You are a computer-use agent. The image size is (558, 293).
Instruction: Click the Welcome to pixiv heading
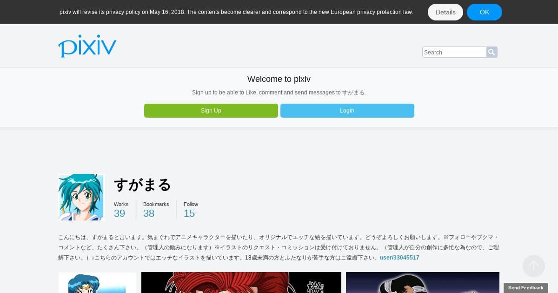[279, 79]
